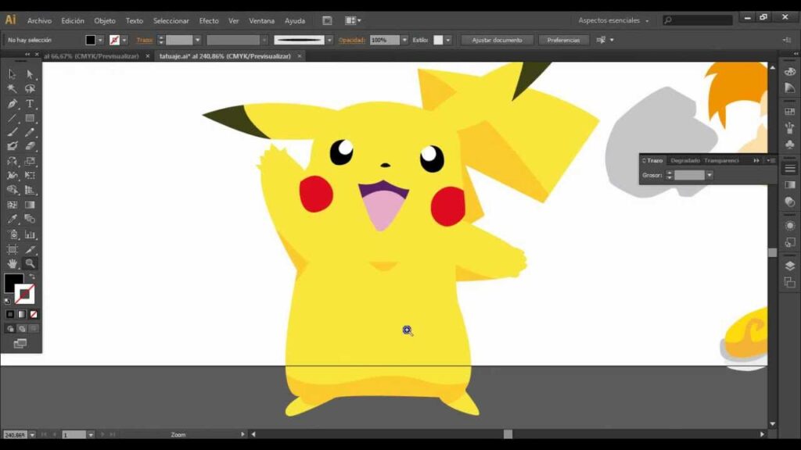This screenshot has width=801, height=450.
Task: Pick the Direct Selection tool
Action: click(x=30, y=74)
